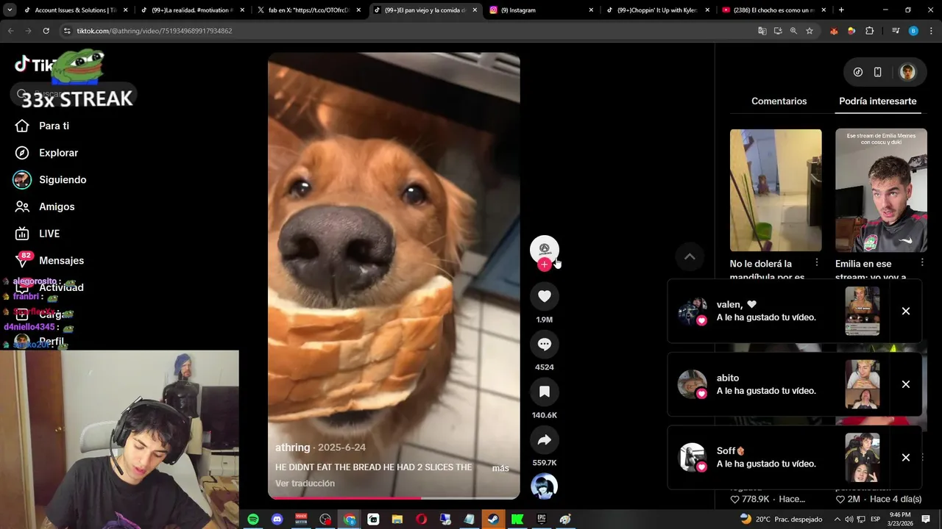Click the coins icon at top right
This screenshot has width=942, height=529.
pyautogui.click(x=858, y=72)
